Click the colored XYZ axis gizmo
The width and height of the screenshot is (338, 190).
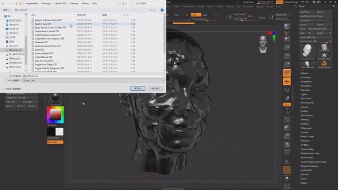pos(273,36)
